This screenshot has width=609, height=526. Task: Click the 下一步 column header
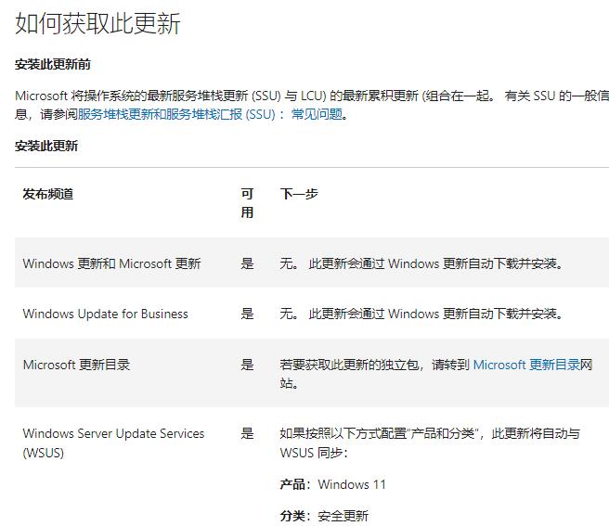[299, 194]
